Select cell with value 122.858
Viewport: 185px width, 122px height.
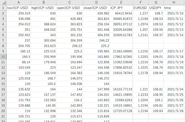pyautogui.click(x=96, y=62)
